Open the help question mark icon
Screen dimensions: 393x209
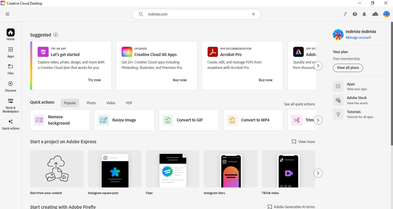pyautogui.click(x=355, y=14)
